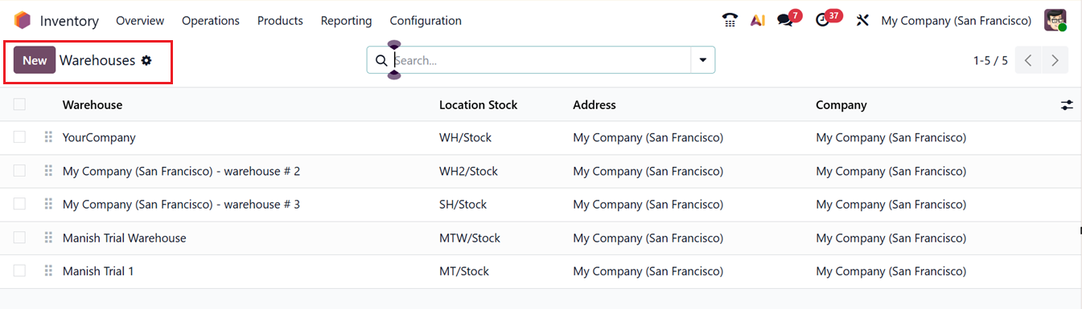Click the Address cell in the MTW/Stock row

pos(648,238)
